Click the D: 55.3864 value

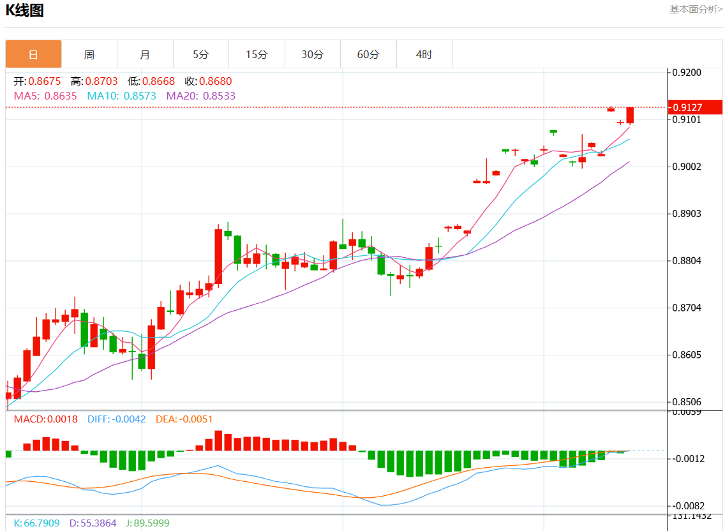pos(93,523)
